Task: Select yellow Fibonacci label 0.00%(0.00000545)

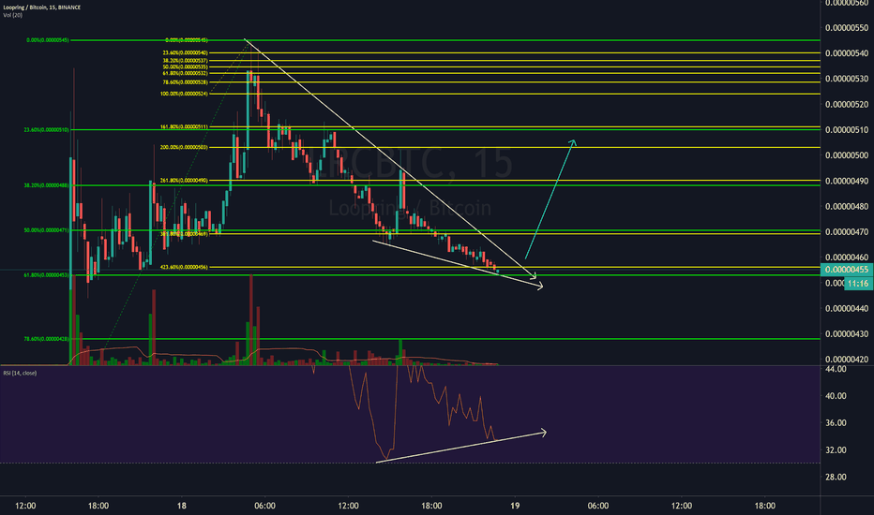Action: click(187, 40)
